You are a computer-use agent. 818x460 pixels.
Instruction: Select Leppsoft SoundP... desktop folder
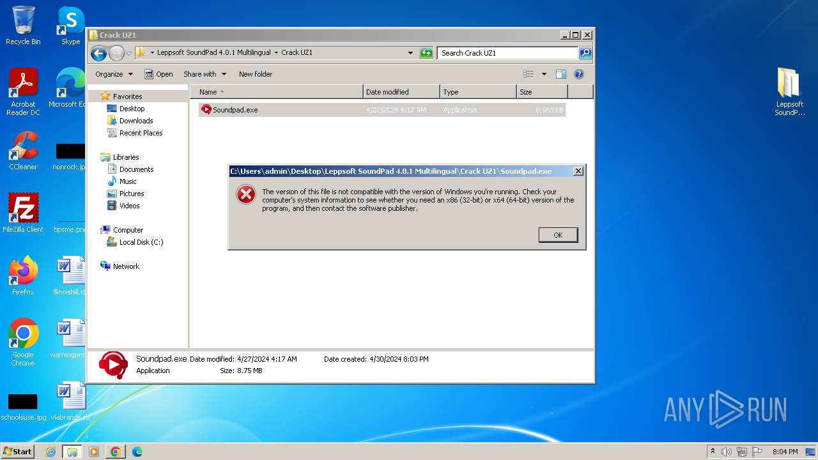coord(790,92)
